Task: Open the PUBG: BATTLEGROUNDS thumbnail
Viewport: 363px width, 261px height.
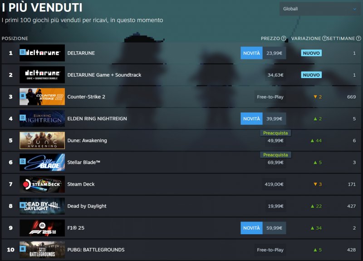Action: [42, 250]
